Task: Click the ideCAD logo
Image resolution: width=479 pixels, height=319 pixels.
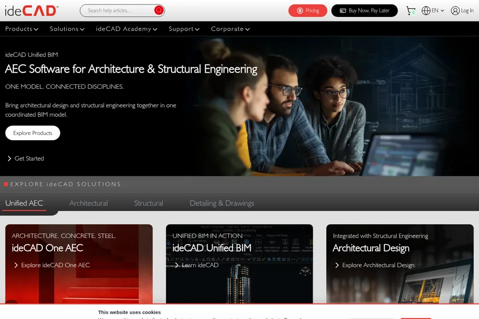Action: point(31,10)
